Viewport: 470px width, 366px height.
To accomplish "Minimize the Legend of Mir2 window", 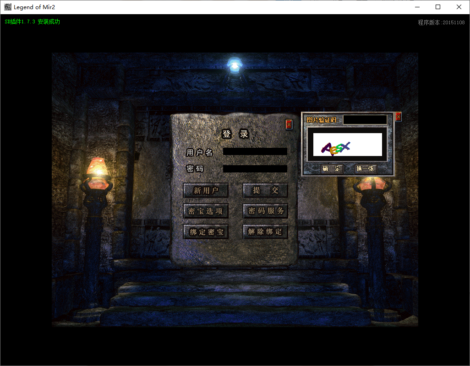I will click(417, 7).
